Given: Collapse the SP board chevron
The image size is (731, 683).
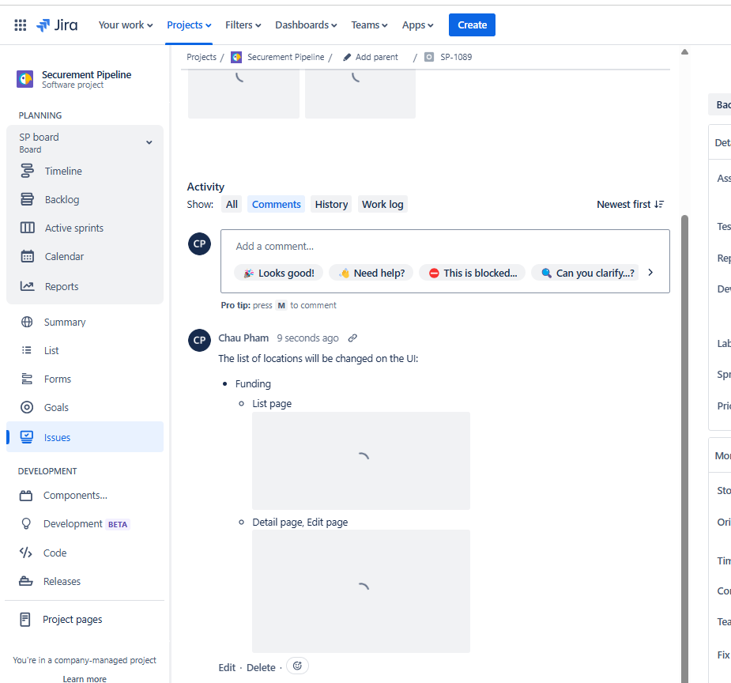Looking at the screenshot, I should click(x=149, y=142).
